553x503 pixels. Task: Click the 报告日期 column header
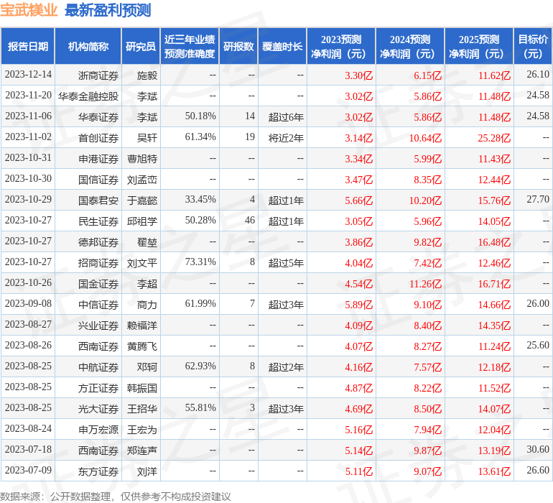point(28,46)
